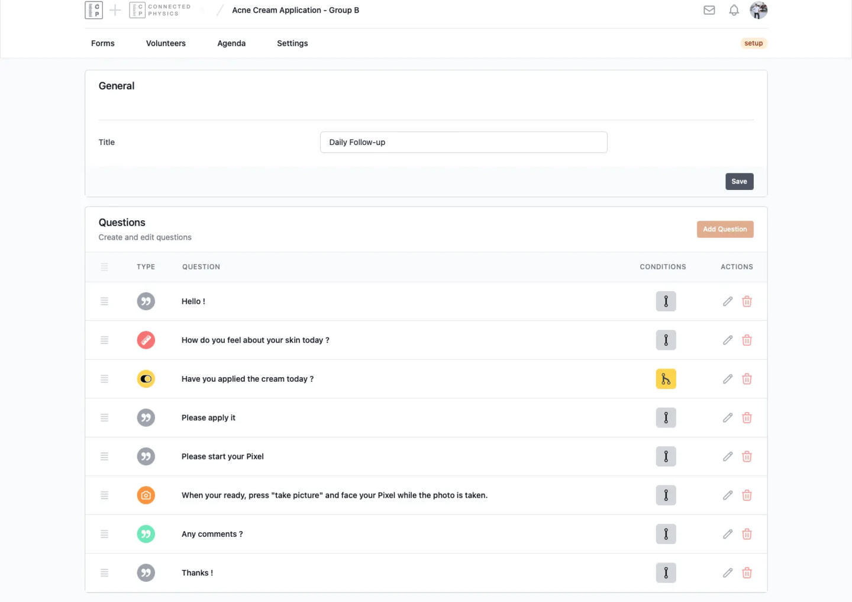Click the yellow toggle type icon
The width and height of the screenshot is (852, 602).
(x=146, y=379)
